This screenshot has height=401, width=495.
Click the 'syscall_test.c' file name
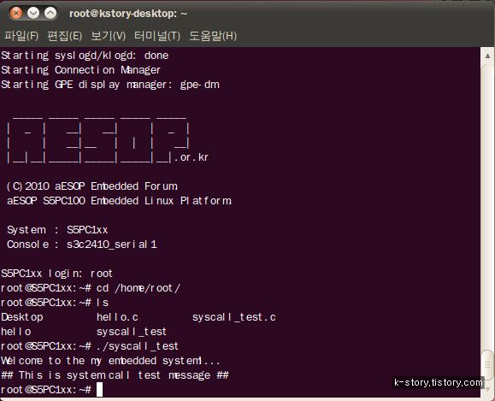[x=234, y=317]
